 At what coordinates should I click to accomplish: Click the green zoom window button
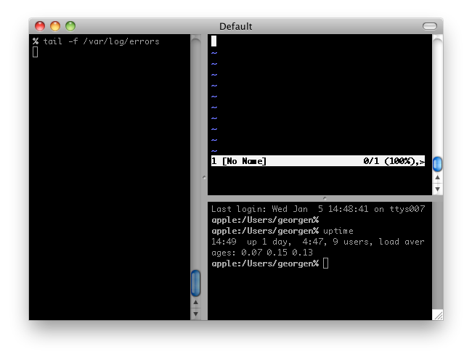pyautogui.click(x=70, y=26)
